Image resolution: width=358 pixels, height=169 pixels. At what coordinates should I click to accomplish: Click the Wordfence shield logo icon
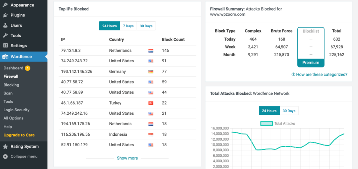(6, 57)
